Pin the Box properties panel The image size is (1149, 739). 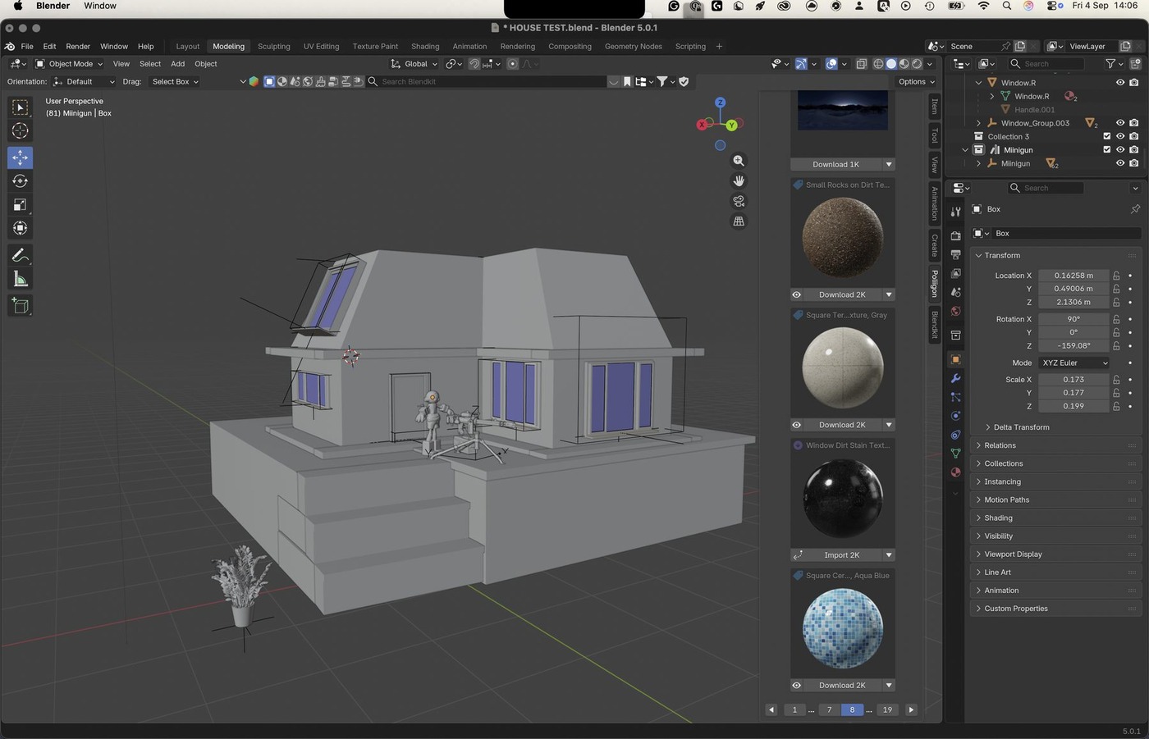point(1135,209)
